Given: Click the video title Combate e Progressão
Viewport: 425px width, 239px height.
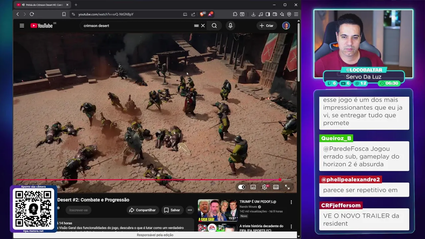Looking at the screenshot, I should point(93,200).
